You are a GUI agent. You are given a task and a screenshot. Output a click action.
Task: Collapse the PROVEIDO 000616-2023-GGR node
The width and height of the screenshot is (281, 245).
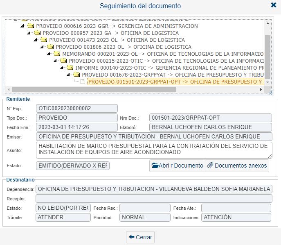22,26
